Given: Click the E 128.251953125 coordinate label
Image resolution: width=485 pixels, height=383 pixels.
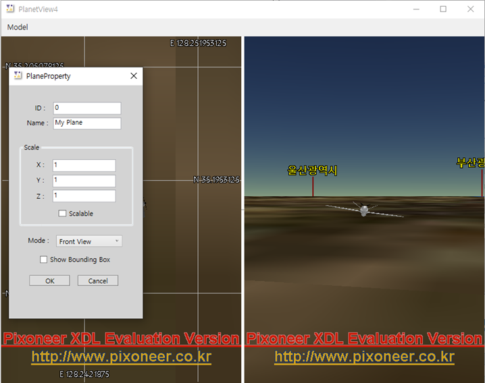Looking at the screenshot, I should click(199, 43).
